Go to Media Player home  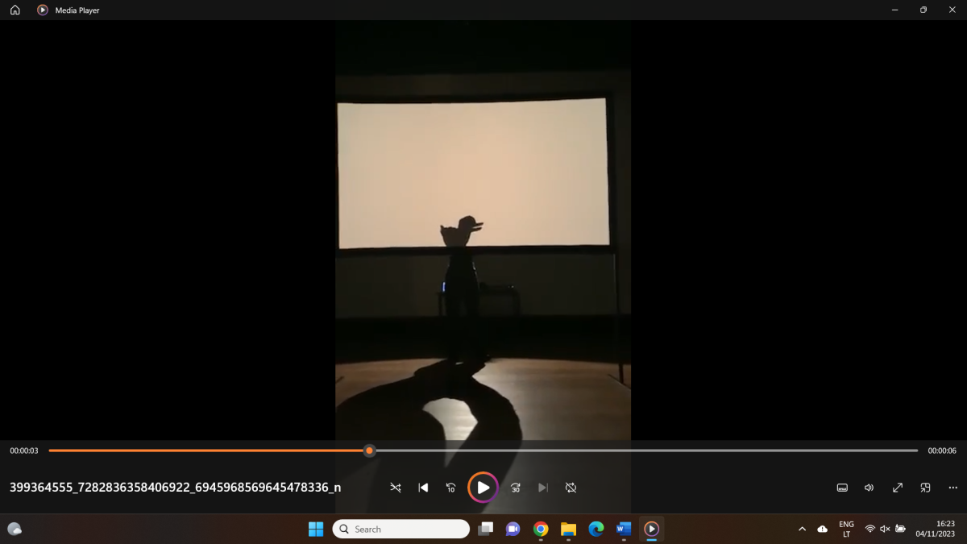tap(15, 10)
